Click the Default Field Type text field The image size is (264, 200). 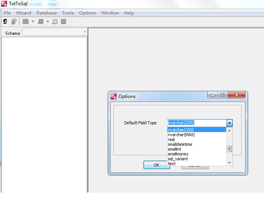197,123
